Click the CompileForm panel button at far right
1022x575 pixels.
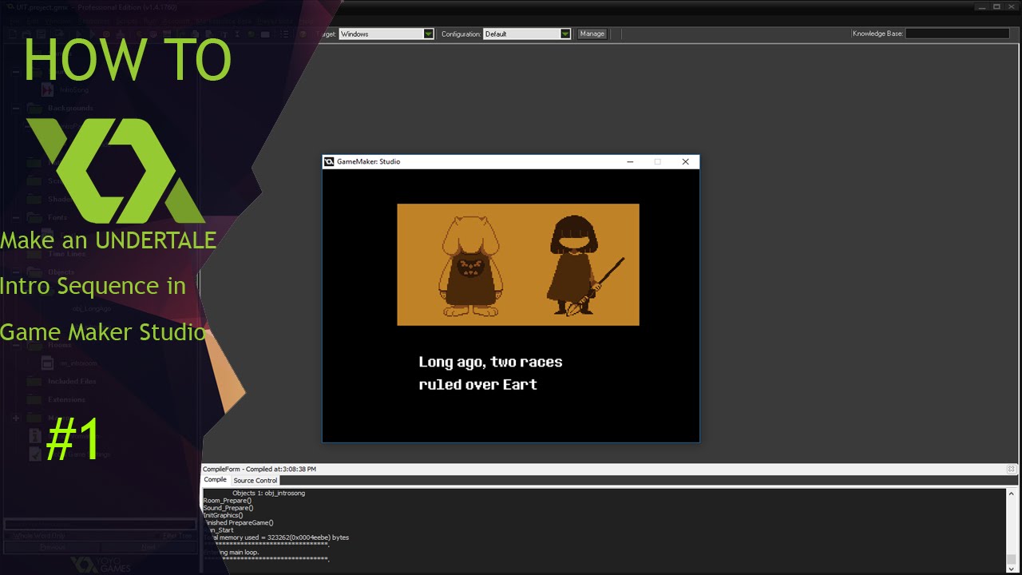[1011, 469]
